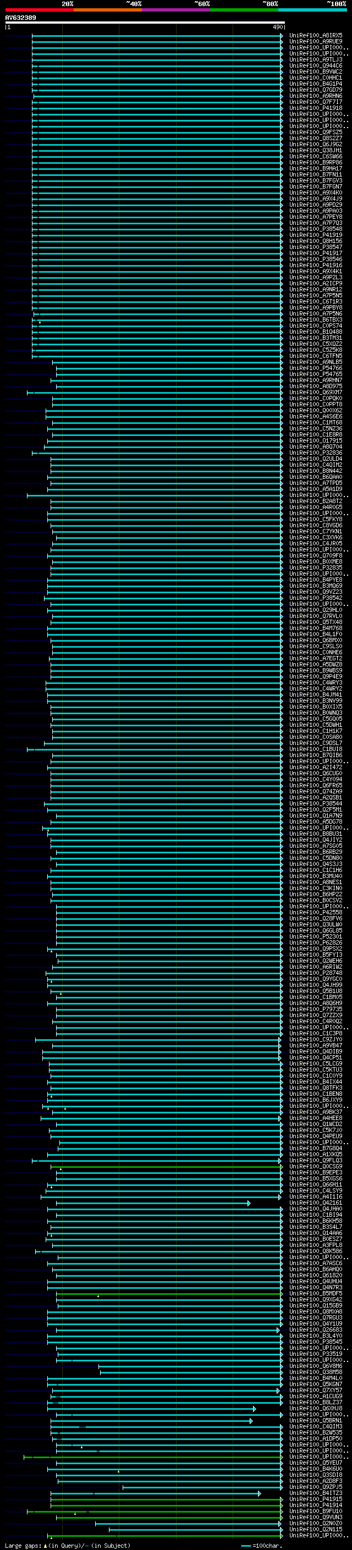Open UniRef100_P41914 hit
Screen dimensions: 352x1550
point(316,1505)
